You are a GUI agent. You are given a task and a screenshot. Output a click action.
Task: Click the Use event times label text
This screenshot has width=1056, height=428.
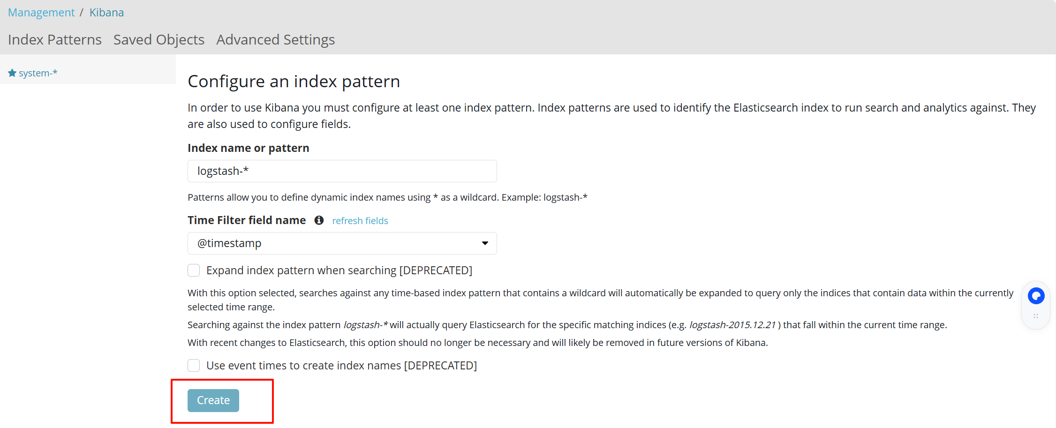click(342, 366)
